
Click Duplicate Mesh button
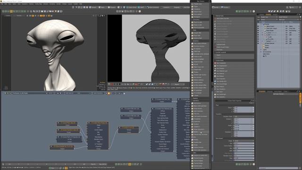[x=234, y=44]
